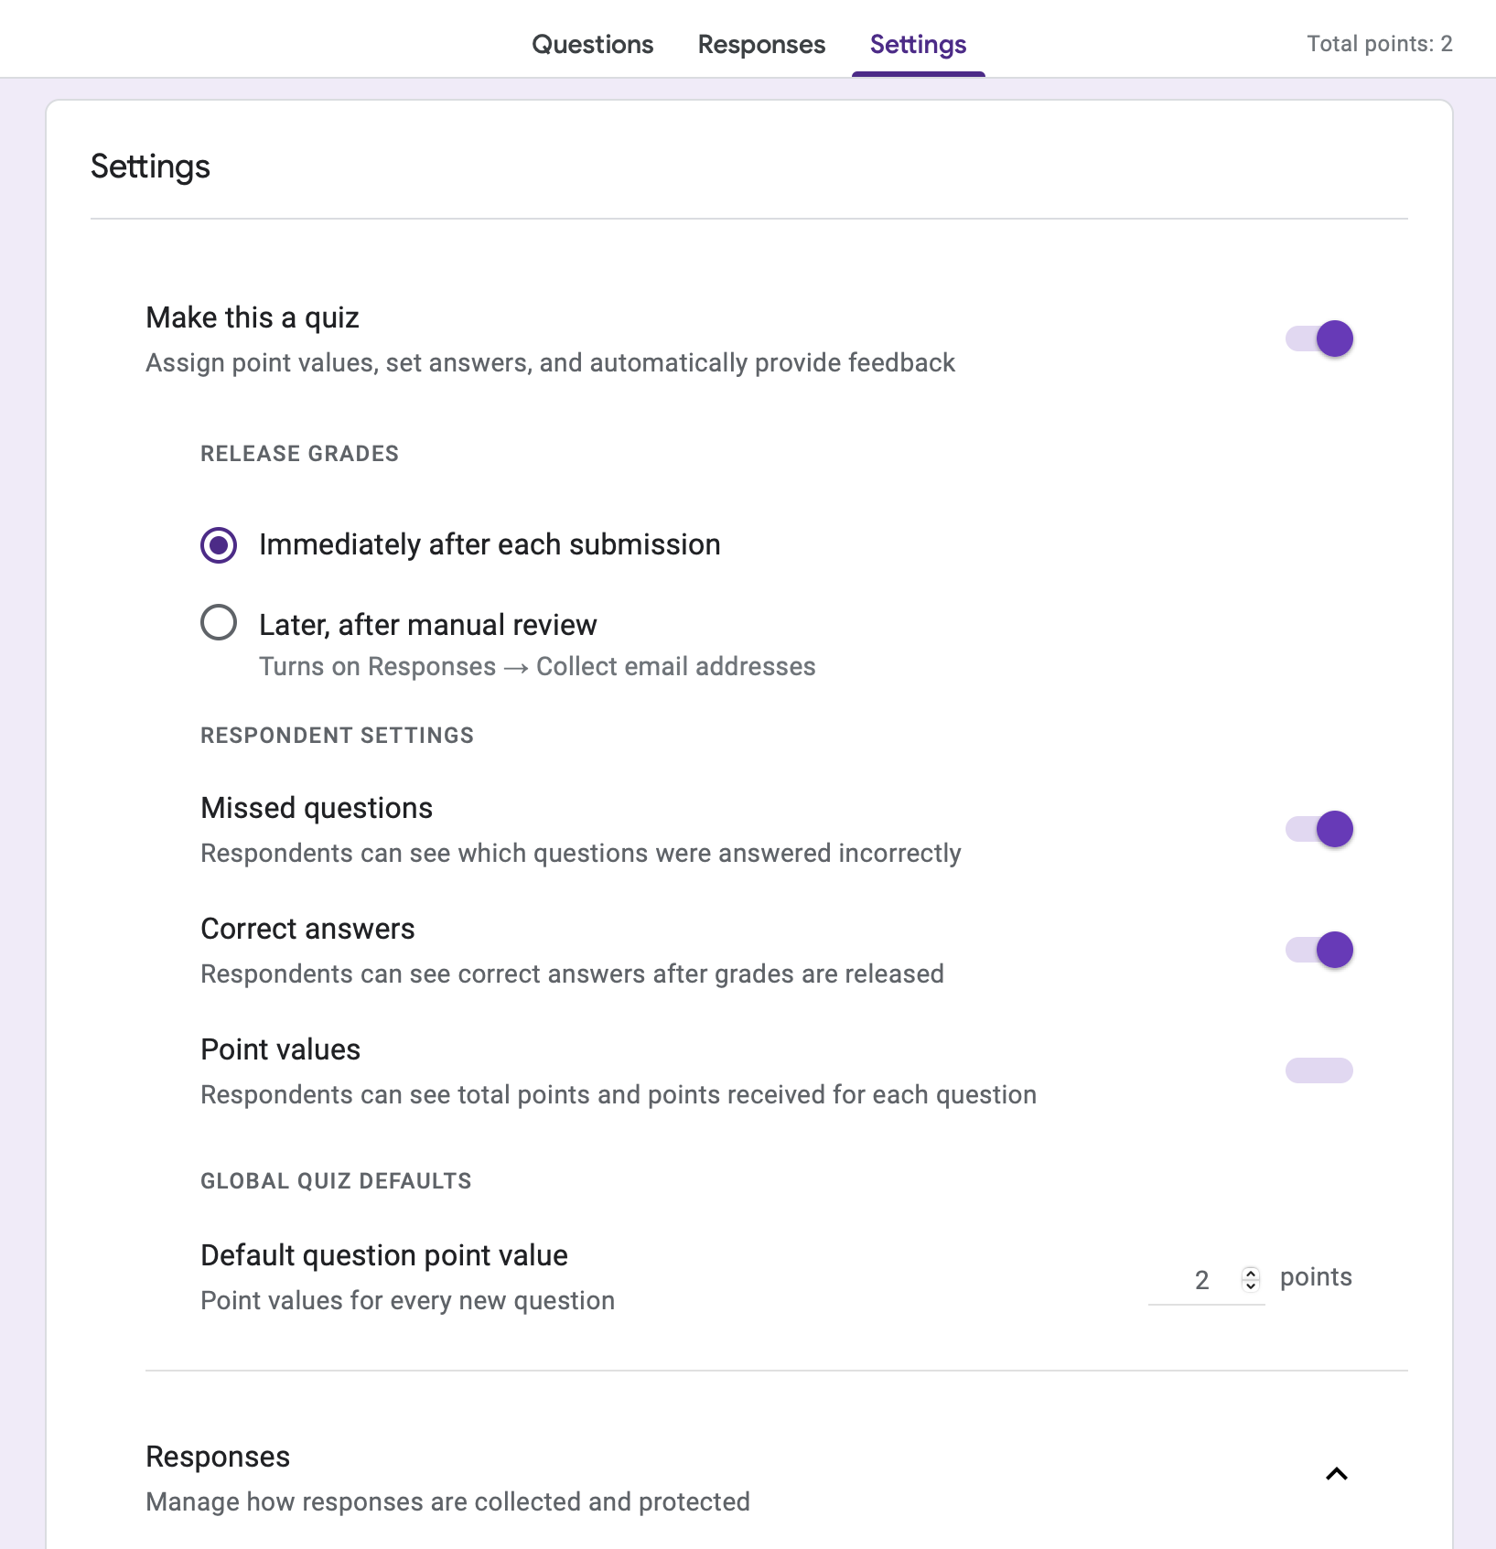This screenshot has height=1549, width=1496.
Task: Click the down arrow on point value stepper
Action: click(1250, 1285)
